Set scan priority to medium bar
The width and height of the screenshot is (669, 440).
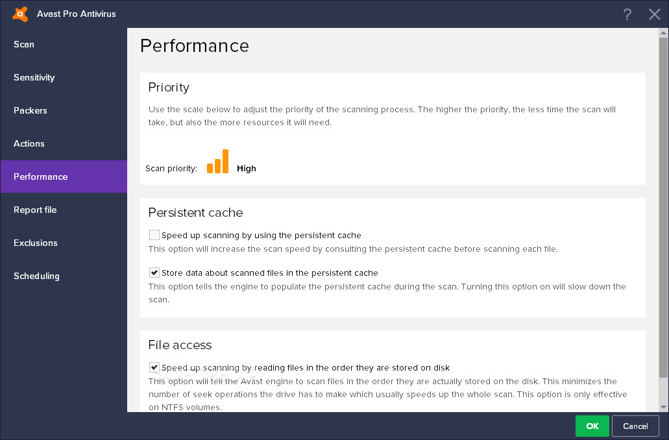(x=218, y=164)
